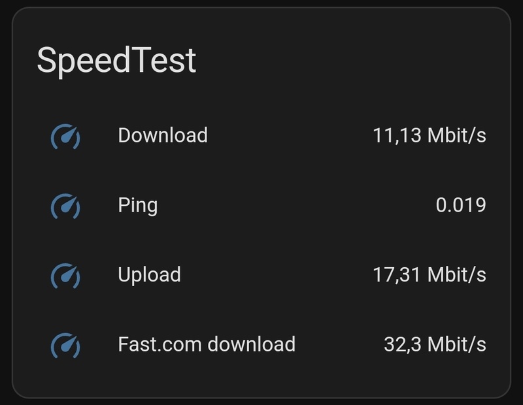Screen dimensions: 523x405
Task: Click blank space between Ping label and value
Action: pyautogui.click(x=294, y=205)
